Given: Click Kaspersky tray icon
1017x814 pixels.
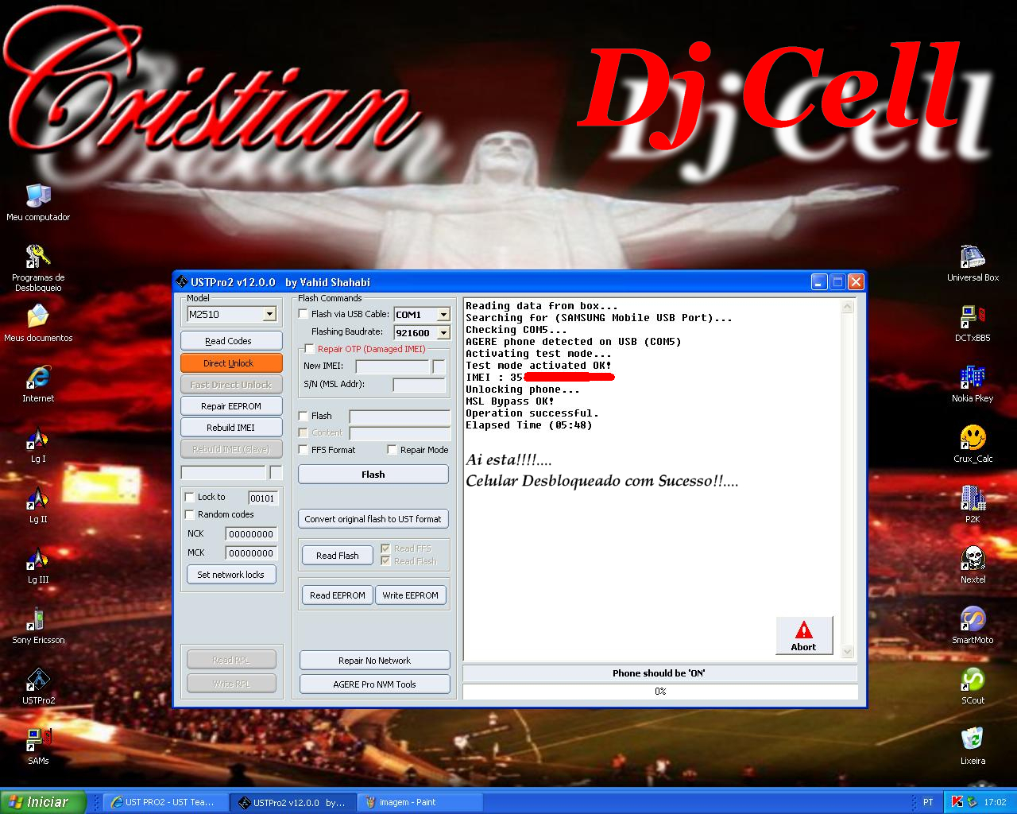Looking at the screenshot, I should click(x=957, y=802).
